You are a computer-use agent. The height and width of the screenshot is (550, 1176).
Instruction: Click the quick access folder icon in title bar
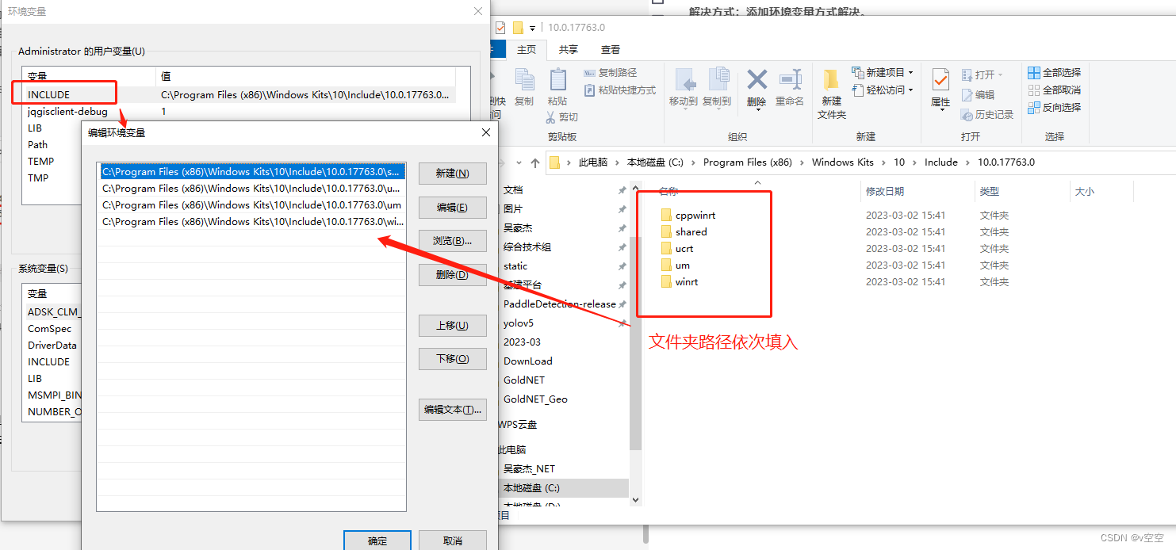518,28
